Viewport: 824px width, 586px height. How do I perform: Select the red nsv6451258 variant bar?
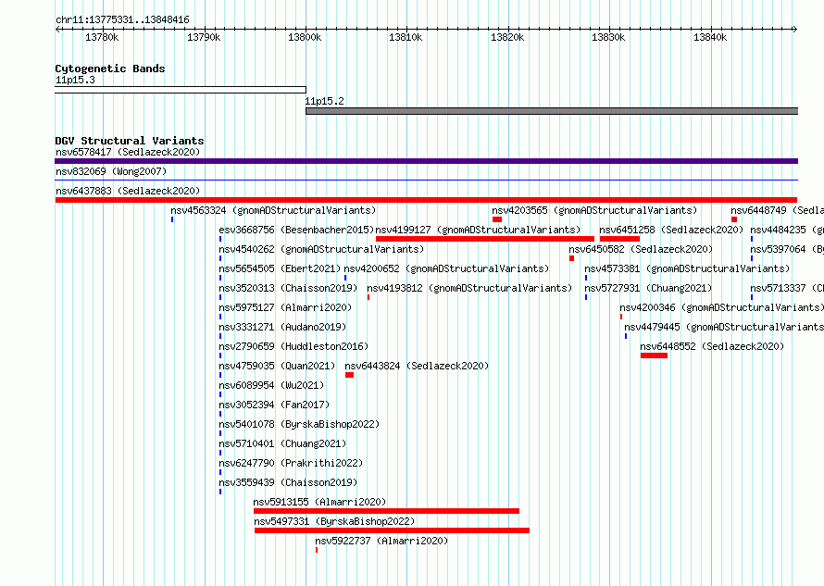coord(619,239)
